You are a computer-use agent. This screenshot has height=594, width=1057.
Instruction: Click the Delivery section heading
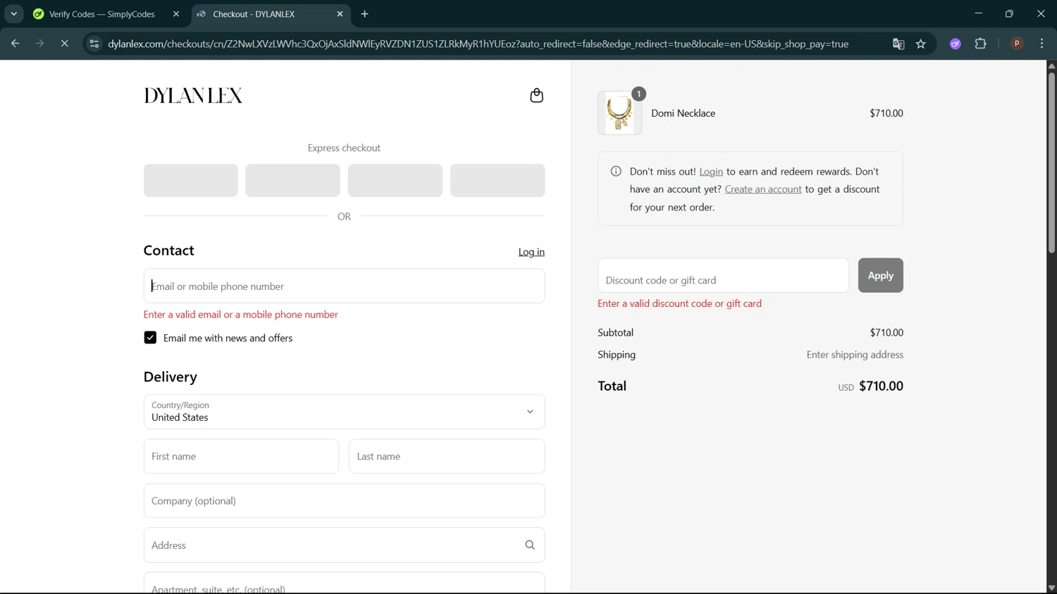coord(171,377)
